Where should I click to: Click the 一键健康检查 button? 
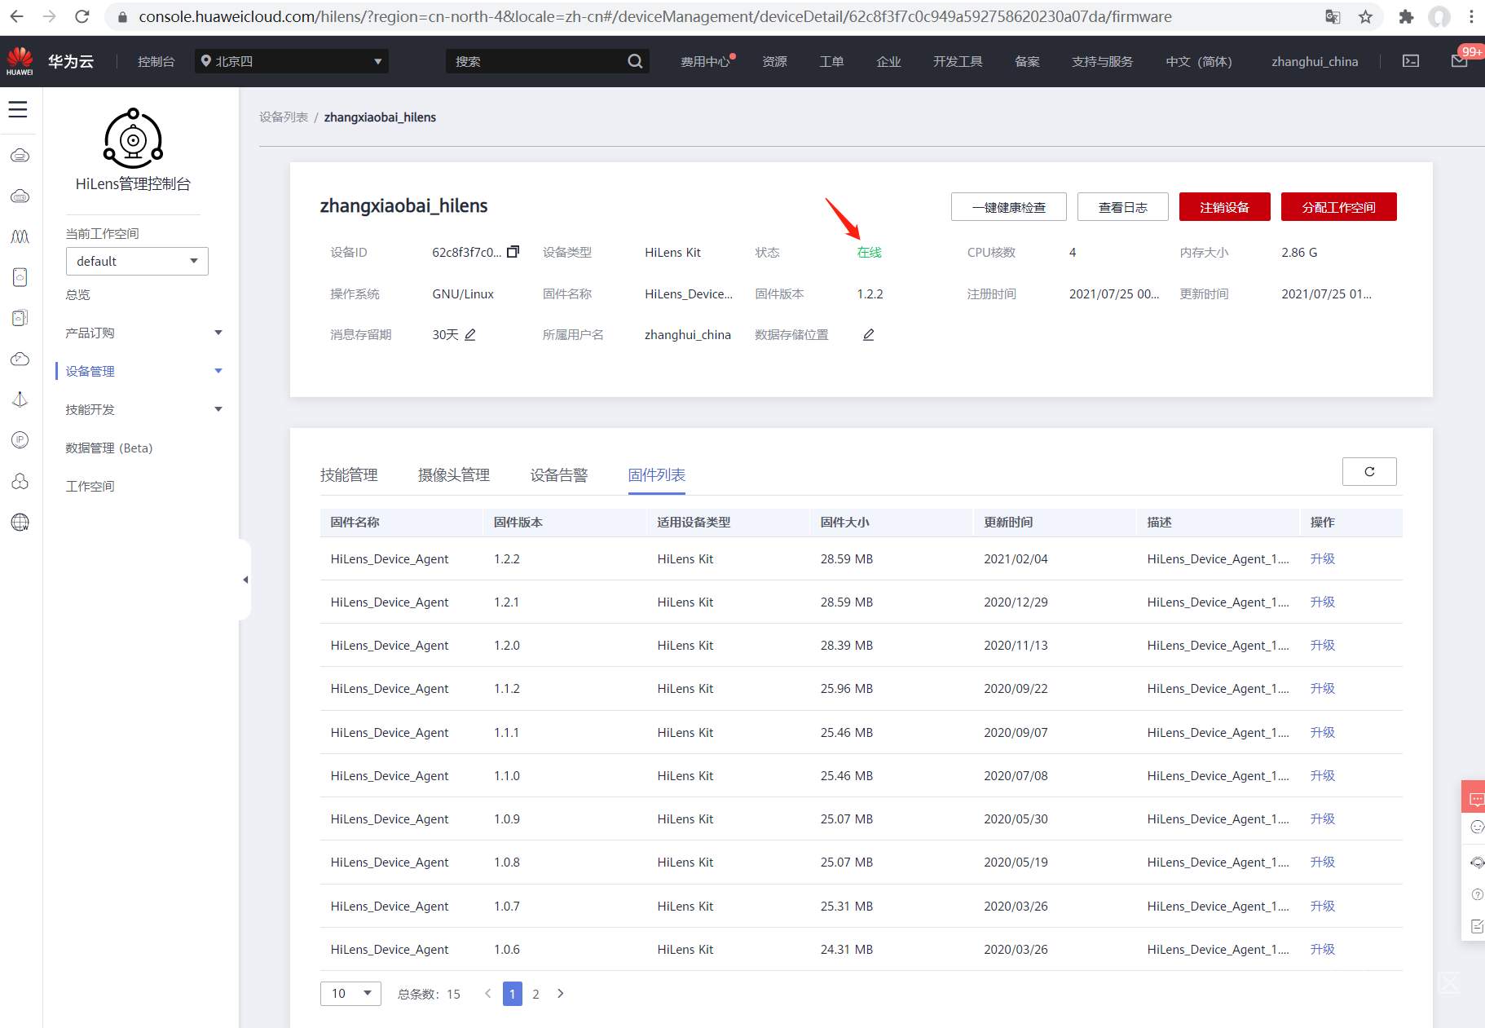coord(1009,207)
